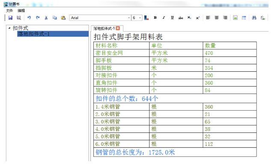This screenshot has width=271, height=167.
Task: Click the 6.0米钢管 cell
Action: pos(121,144)
